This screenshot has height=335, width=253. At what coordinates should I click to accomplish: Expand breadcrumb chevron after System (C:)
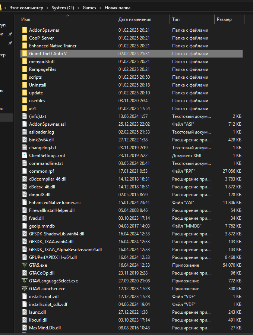tap(78, 8)
